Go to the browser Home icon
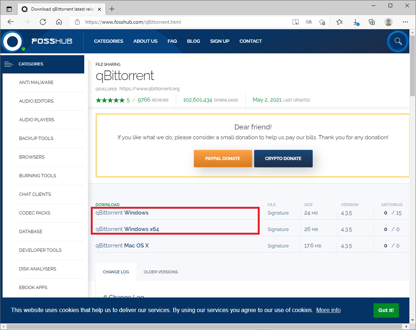Screen dimensions: 416x330 point(59,22)
